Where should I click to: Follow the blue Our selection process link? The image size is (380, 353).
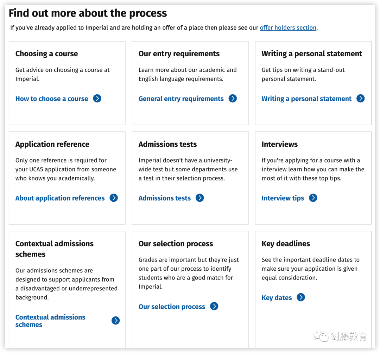pos(172,307)
